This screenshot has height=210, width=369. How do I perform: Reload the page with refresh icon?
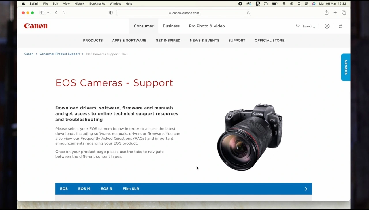tap(248, 13)
